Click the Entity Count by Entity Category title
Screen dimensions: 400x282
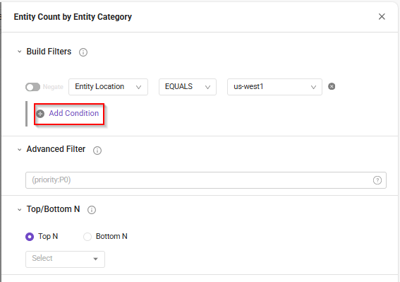pyautogui.click(x=73, y=17)
